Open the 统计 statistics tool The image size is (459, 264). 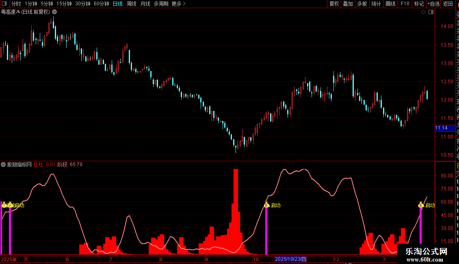(x=376, y=4)
